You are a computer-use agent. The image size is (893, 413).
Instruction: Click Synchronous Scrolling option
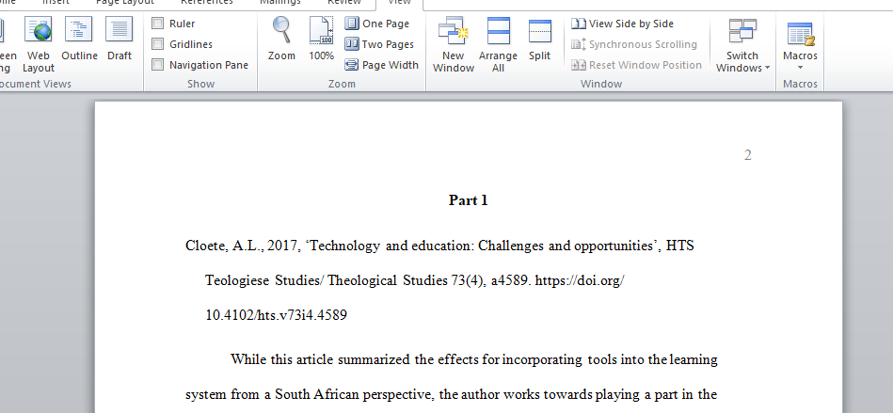coord(634,44)
